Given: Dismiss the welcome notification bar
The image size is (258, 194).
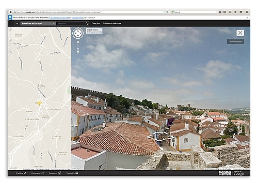Looking at the screenshot, I should click(248, 18).
